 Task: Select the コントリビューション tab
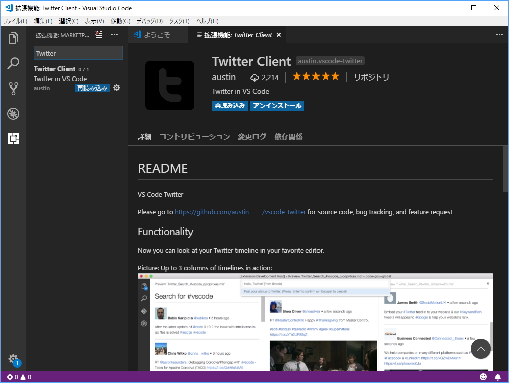pyautogui.click(x=195, y=137)
